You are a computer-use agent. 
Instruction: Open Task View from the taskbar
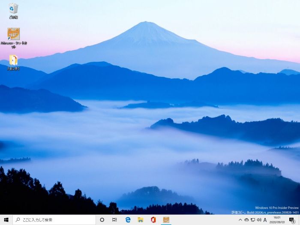pyautogui.click(x=114, y=220)
